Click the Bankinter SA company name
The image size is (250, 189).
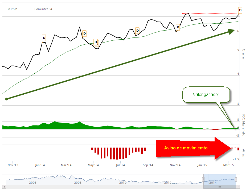pos(43,9)
